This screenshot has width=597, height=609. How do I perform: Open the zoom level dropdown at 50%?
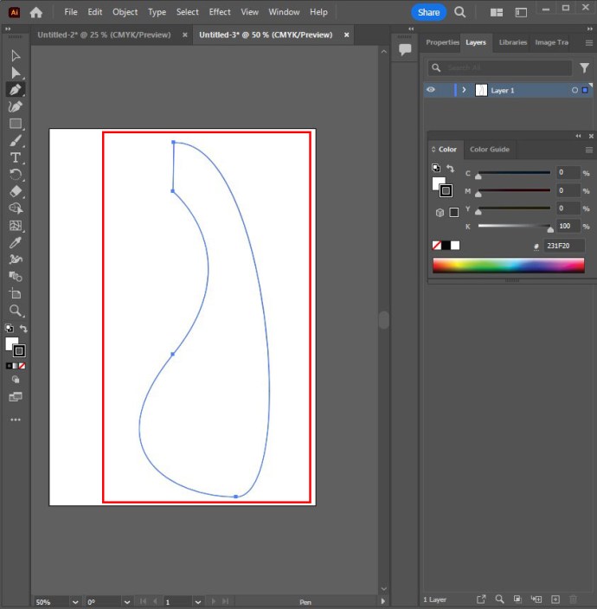[74, 601]
